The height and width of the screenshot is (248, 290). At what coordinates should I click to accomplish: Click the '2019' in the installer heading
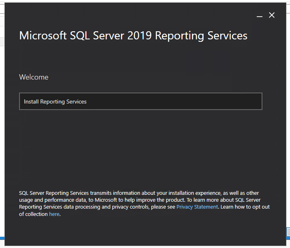point(140,36)
